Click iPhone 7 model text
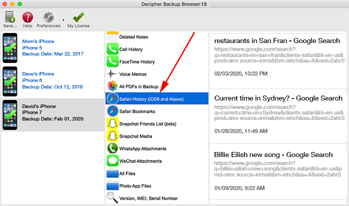349x206 pixels. (x=32, y=112)
